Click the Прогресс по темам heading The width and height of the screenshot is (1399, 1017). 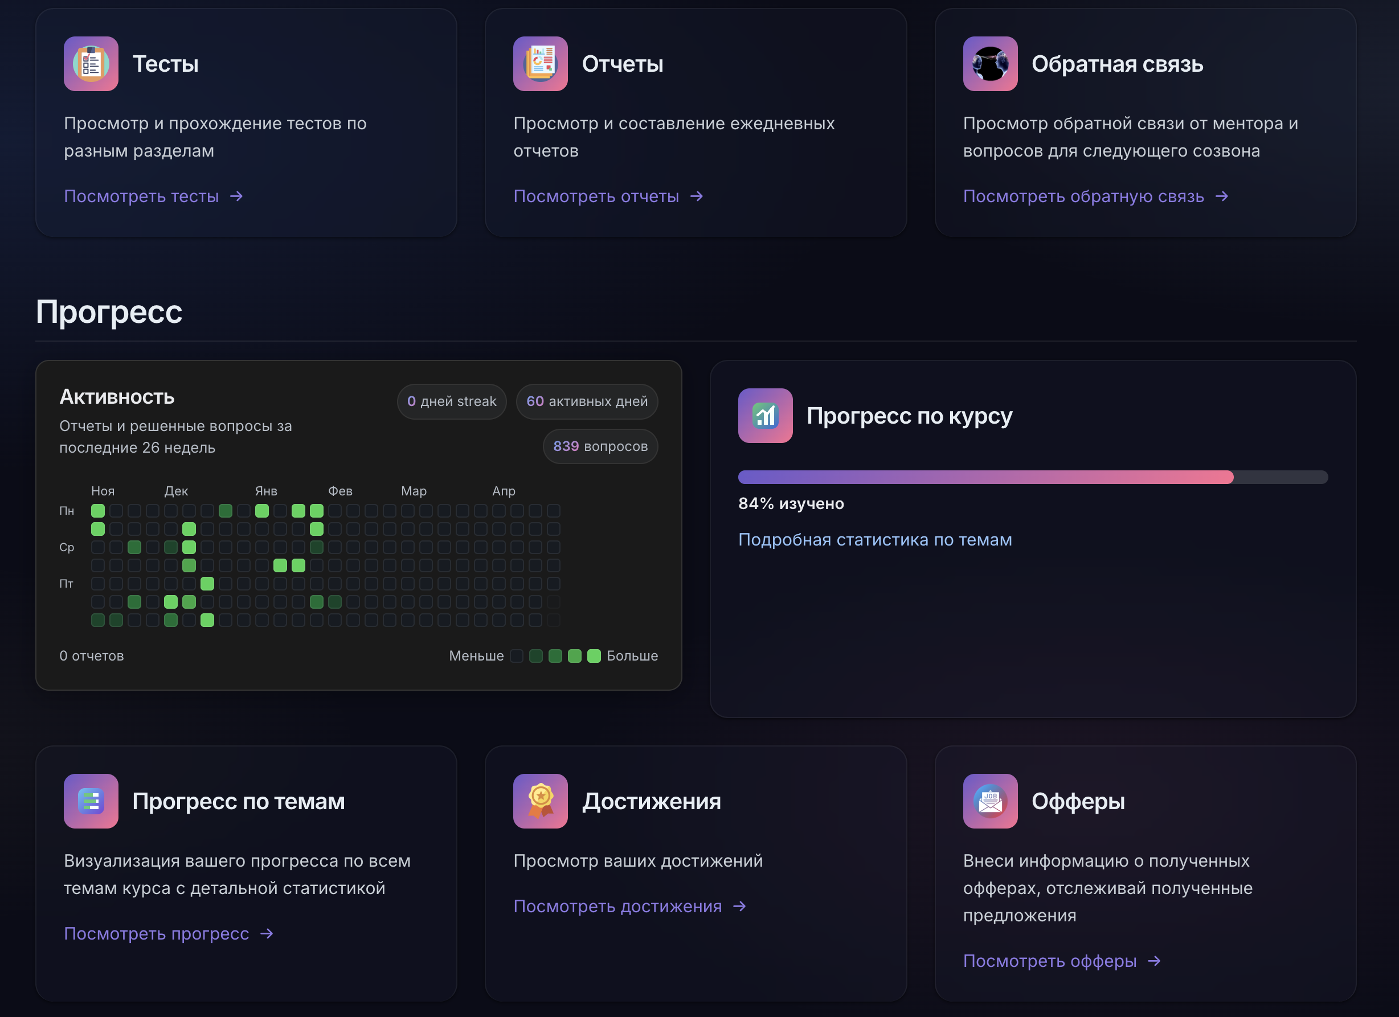[238, 802]
